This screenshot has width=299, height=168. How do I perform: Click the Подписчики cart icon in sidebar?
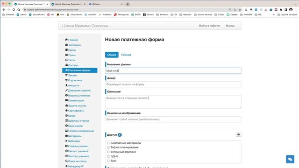[66, 80]
